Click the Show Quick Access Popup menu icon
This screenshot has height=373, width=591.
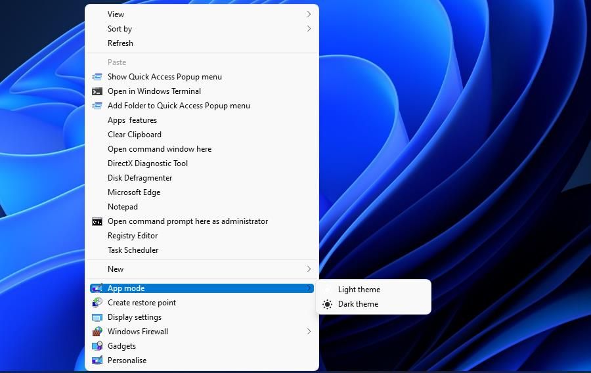click(x=97, y=77)
